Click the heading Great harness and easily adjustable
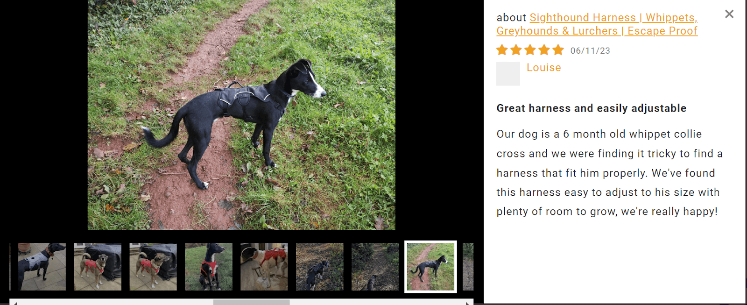Screen dimensions: 747x305 click(x=592, y=108)
